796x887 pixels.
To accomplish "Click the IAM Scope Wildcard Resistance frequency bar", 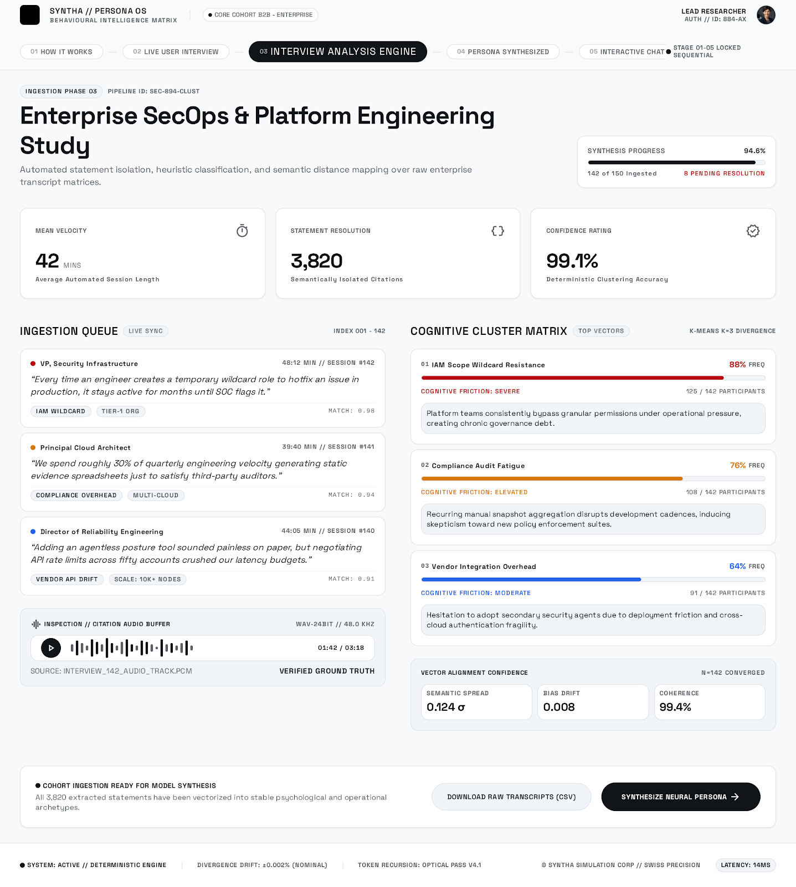I will click(593, 378).
